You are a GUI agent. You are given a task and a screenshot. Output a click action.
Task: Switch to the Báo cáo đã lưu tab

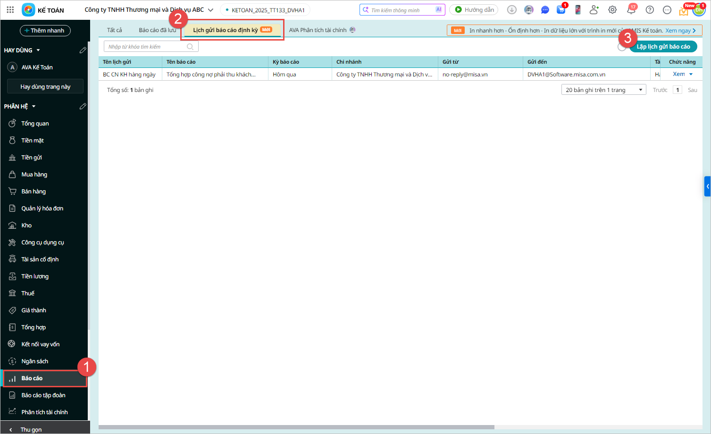[x=157, y=30]
